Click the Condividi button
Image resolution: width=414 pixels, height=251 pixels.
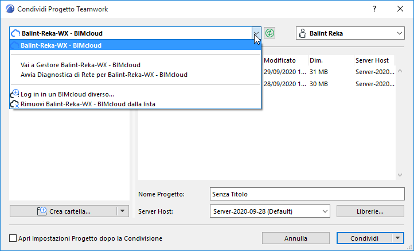364,238
